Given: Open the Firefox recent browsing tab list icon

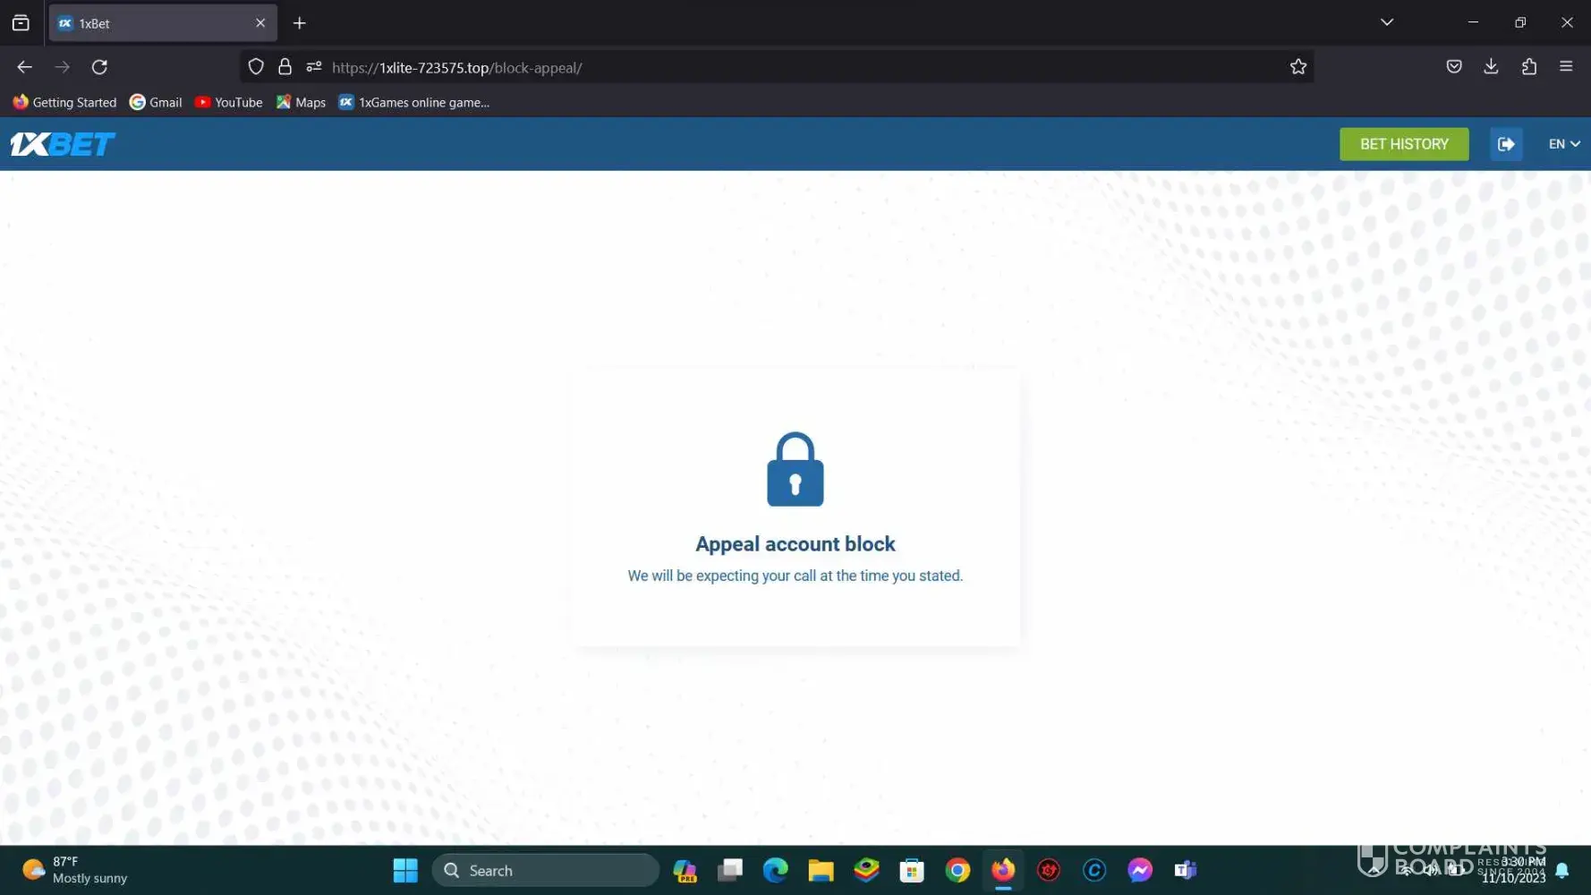Looking at the screenshot, I should [21, 23].
